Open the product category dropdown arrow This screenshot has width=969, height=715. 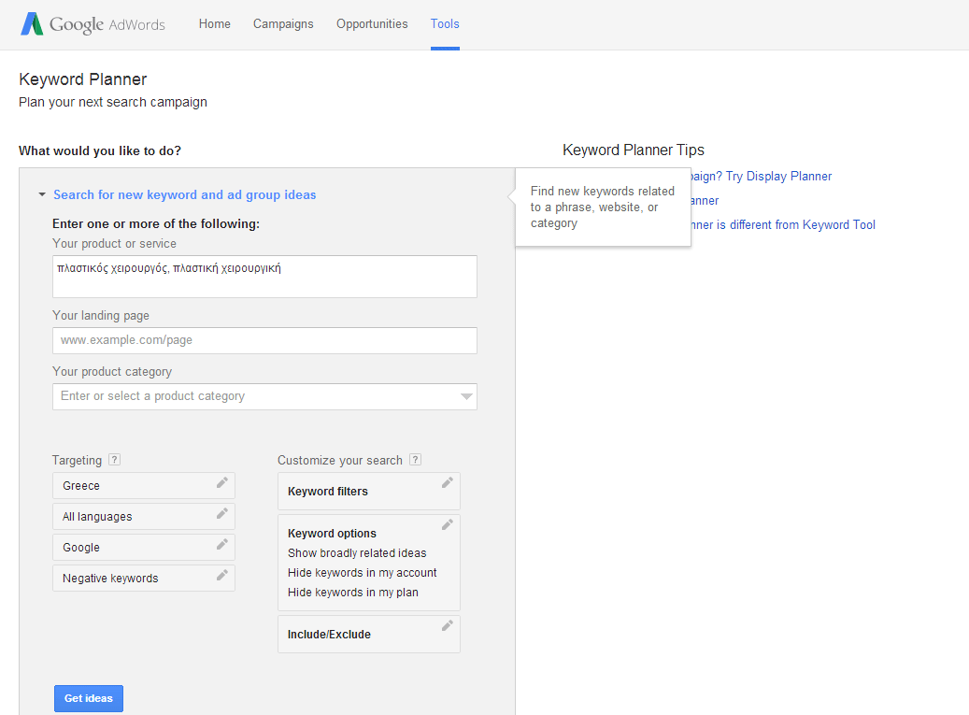[x=466, y=397]
